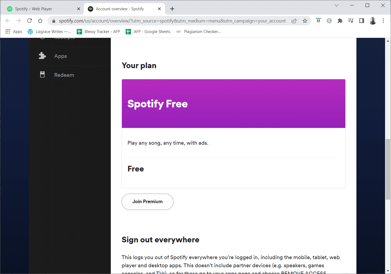The image size is (391, 274).
Task: Click the vertical page scrollbar thumb
Action: (x=388, y=169)
